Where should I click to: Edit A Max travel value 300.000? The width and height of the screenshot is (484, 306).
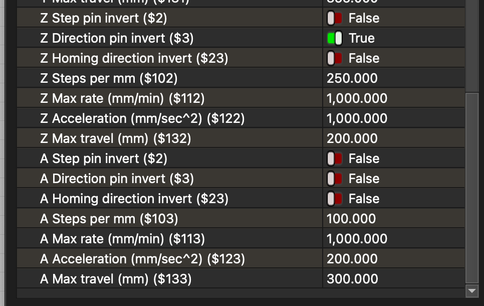352,279
